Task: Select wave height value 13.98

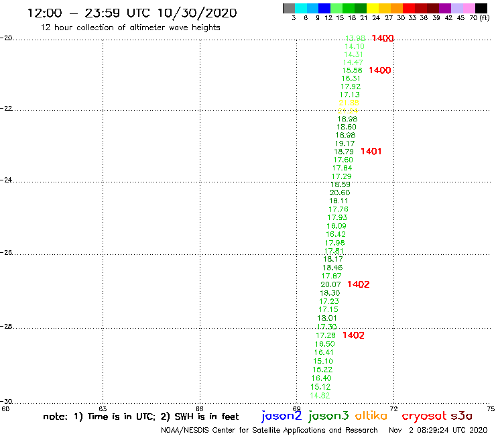Action: pyautogui.click(x=355, y=38)
